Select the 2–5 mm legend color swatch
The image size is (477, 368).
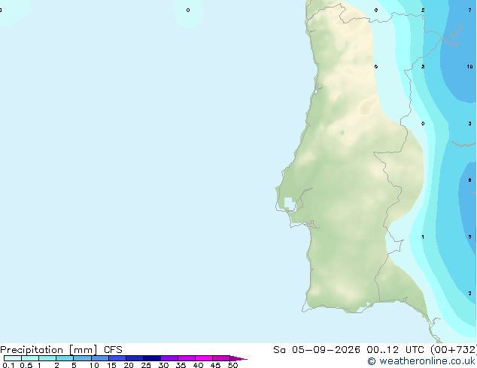(x=65, y=358)
